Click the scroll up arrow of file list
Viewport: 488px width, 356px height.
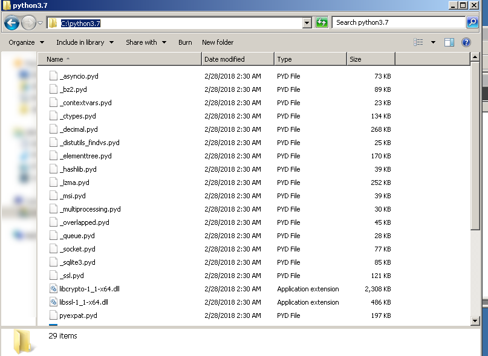(475, 57)
